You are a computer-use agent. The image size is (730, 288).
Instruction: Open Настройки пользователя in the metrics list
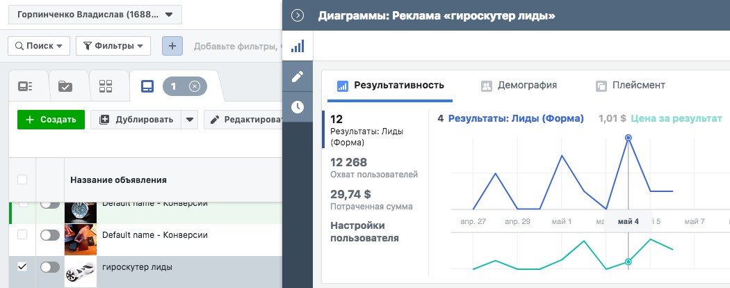tap(364, 232)
